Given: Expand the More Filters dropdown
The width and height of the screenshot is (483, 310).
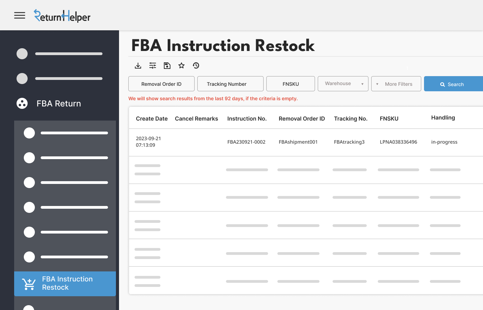Looking at the screenshot, I should tap(396, 84).
